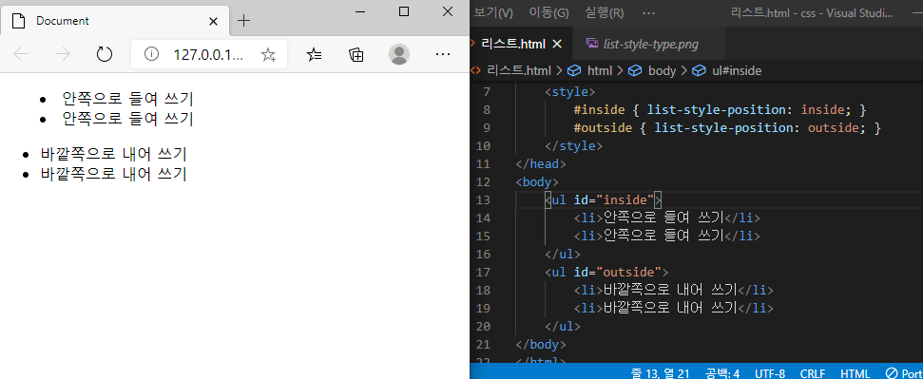Click the ul id="outside" tag in code
The image size is (923, 379).
pos(606,272)
